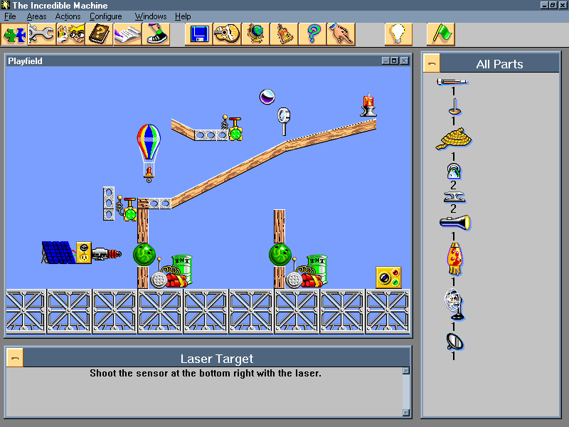Minimize the Playfield window

coord(385,60)
